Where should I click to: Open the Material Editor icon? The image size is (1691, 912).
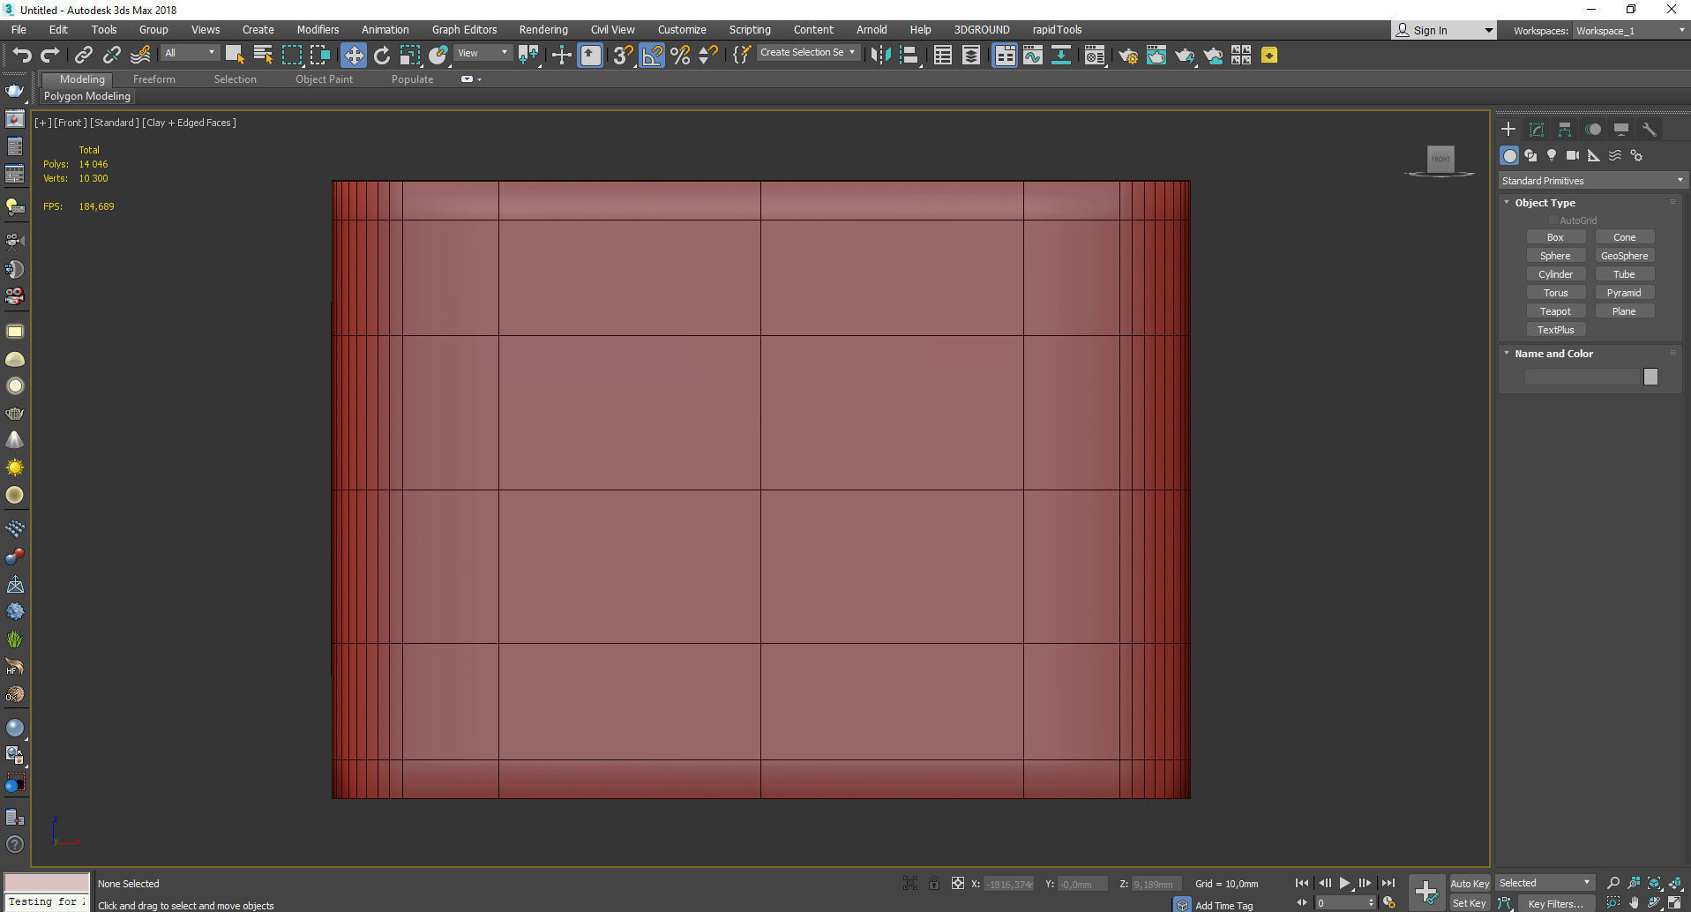[1095, 56]
